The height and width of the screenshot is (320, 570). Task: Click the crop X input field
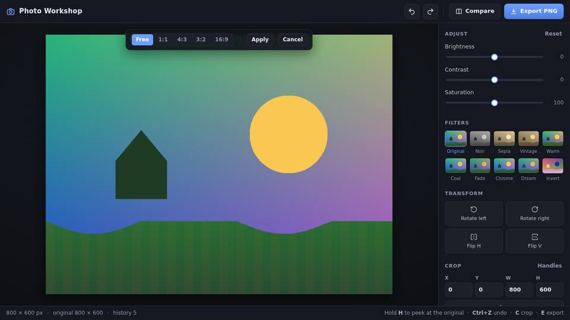coord(458,290)
